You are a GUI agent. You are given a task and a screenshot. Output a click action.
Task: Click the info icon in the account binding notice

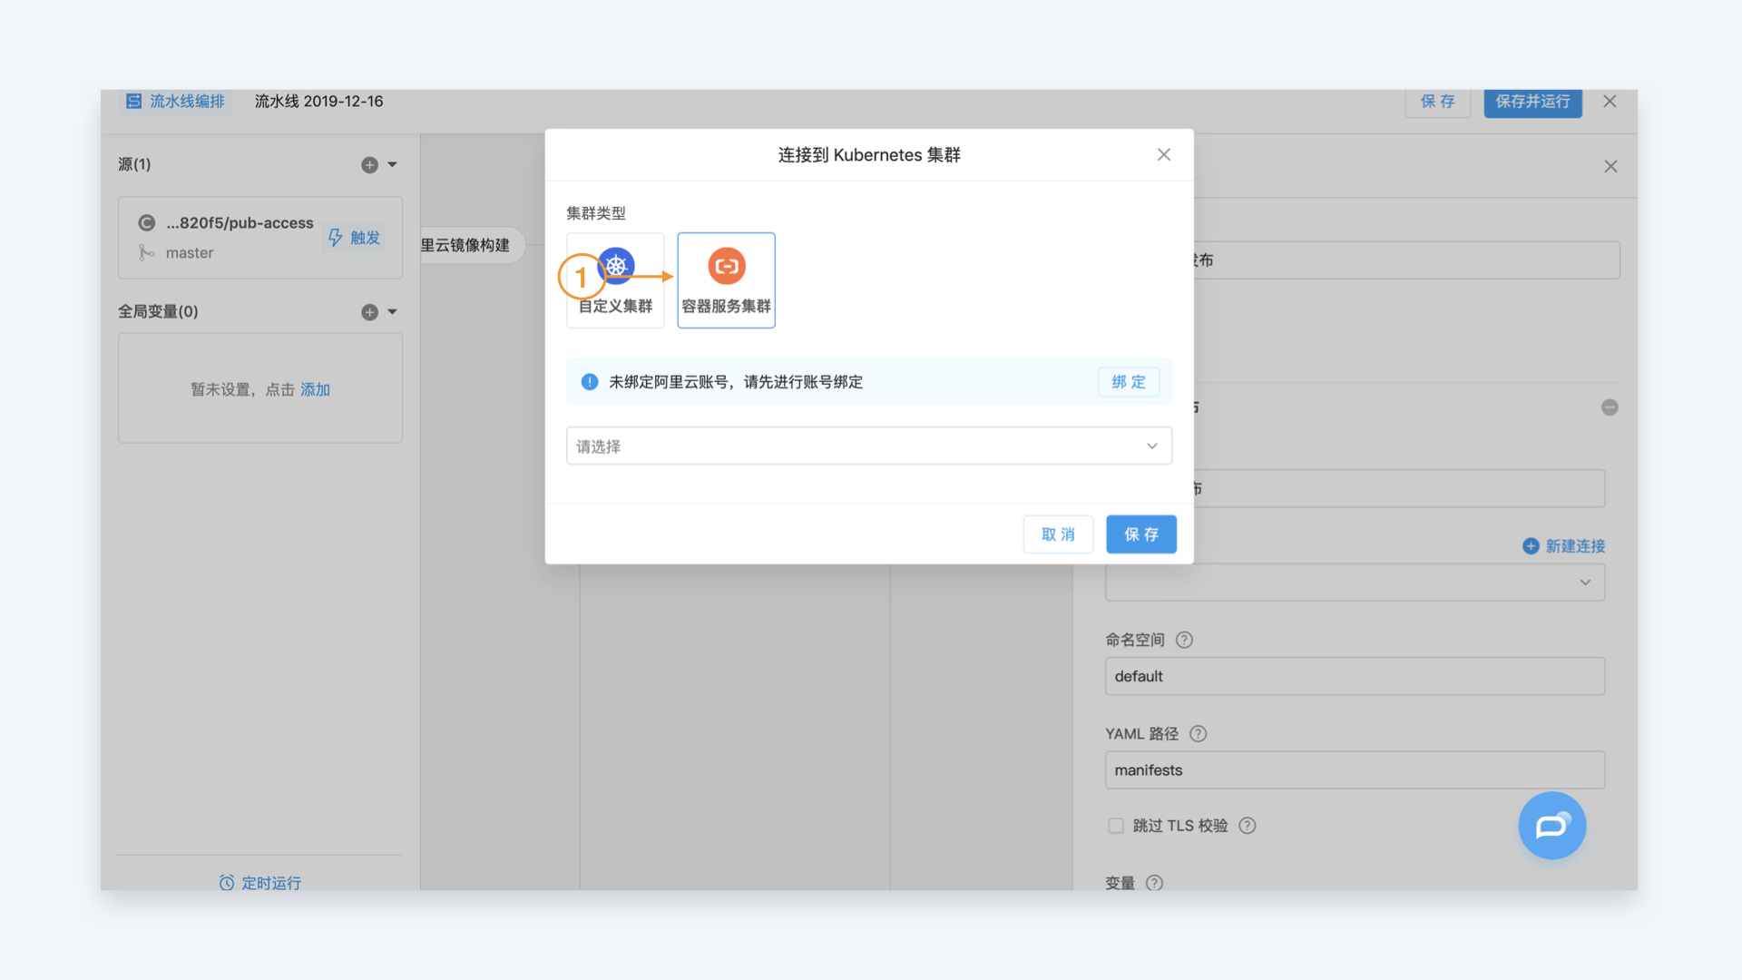pos(590,382)
